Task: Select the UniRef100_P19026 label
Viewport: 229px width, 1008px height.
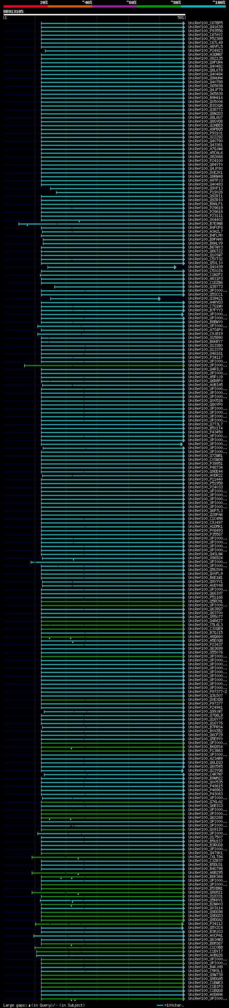Action: click(x=205, y=192)
